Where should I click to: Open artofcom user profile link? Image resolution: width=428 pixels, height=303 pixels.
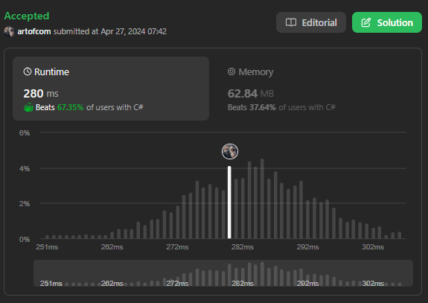34,31
